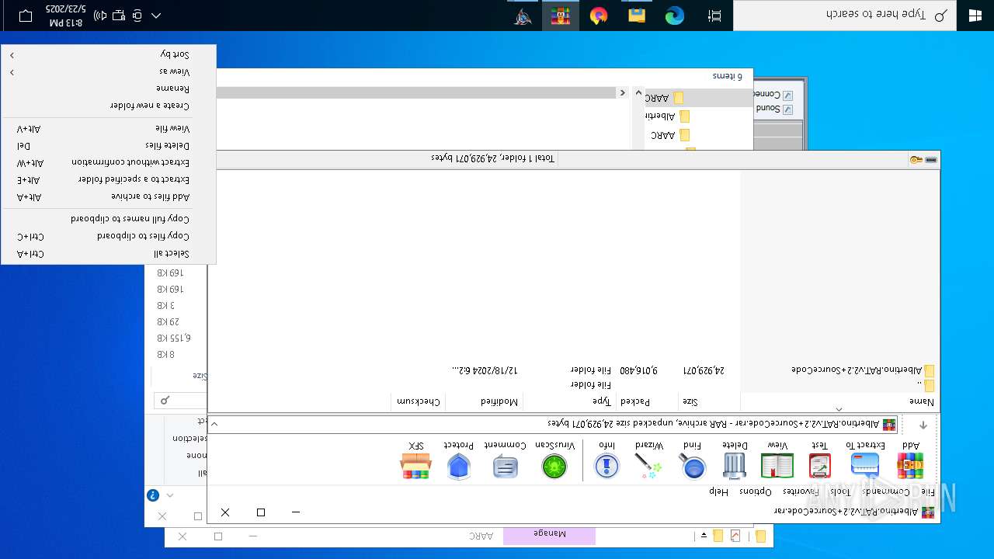Switch to the Manage tab in Explorer
The width and height of the screenshot is (994, 559).
pos(549,535)
